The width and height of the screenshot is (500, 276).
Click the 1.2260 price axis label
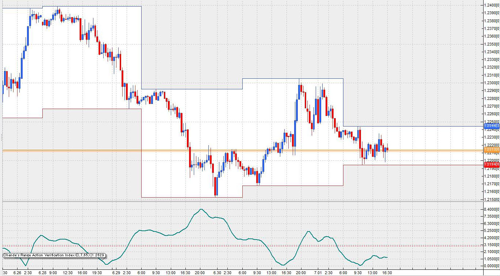[x=492, y=114]
